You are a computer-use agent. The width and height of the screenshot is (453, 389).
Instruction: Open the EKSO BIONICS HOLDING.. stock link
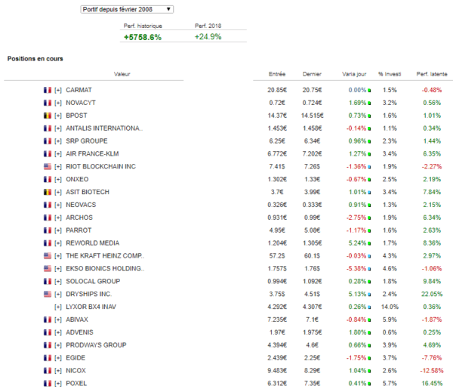pyautogui.click(x=105, y=268)
